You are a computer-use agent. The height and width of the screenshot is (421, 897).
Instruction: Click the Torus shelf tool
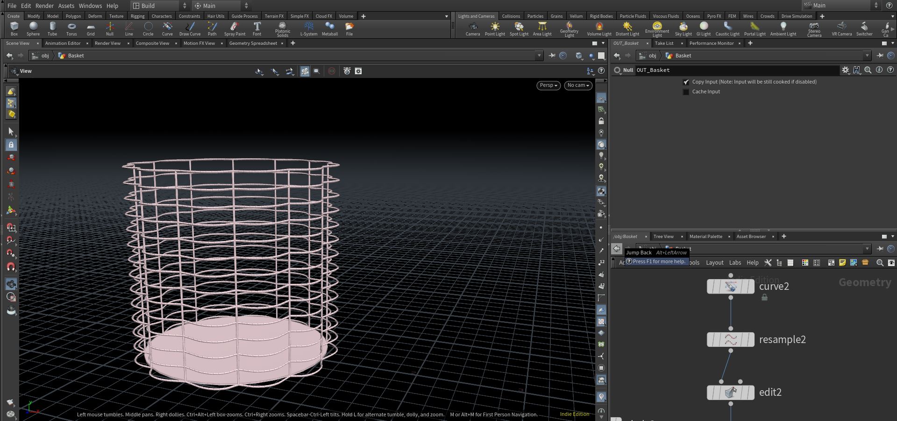[x=71, y=29]
